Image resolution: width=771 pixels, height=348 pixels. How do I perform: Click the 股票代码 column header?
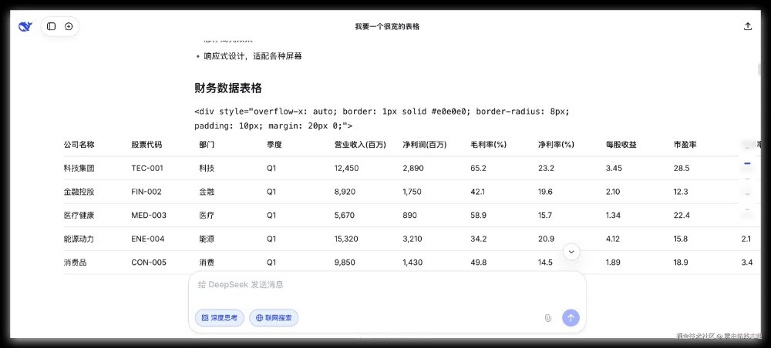pyautogui.click(x=146, y=145)
